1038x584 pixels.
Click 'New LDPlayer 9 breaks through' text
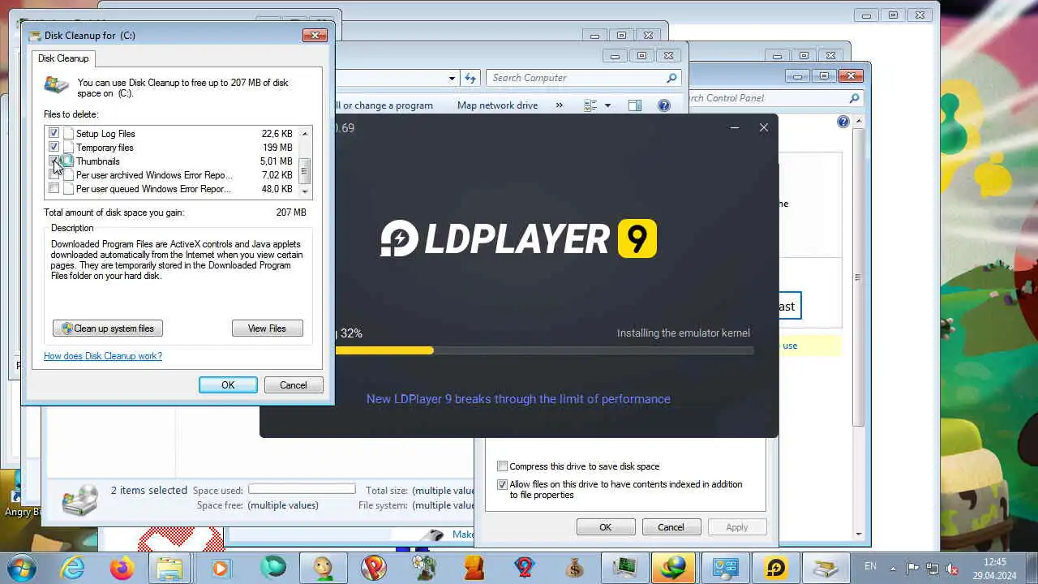click(518, 399)
